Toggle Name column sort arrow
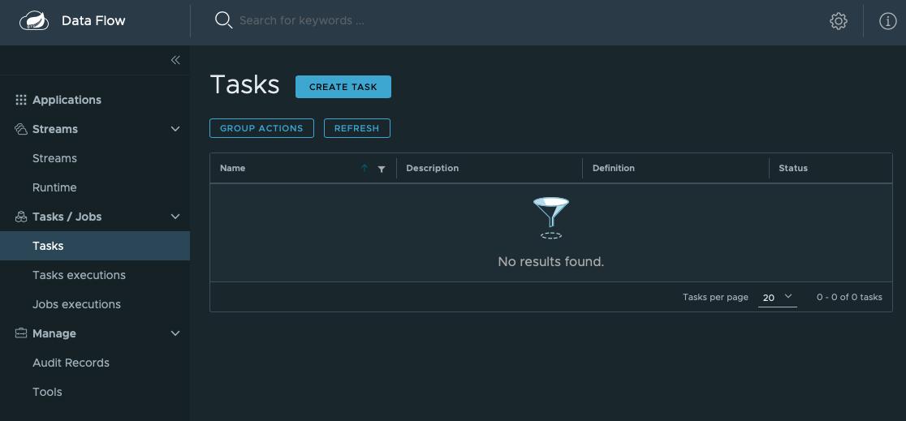Screen dimensions: 906x421 [x=364, y=168]
